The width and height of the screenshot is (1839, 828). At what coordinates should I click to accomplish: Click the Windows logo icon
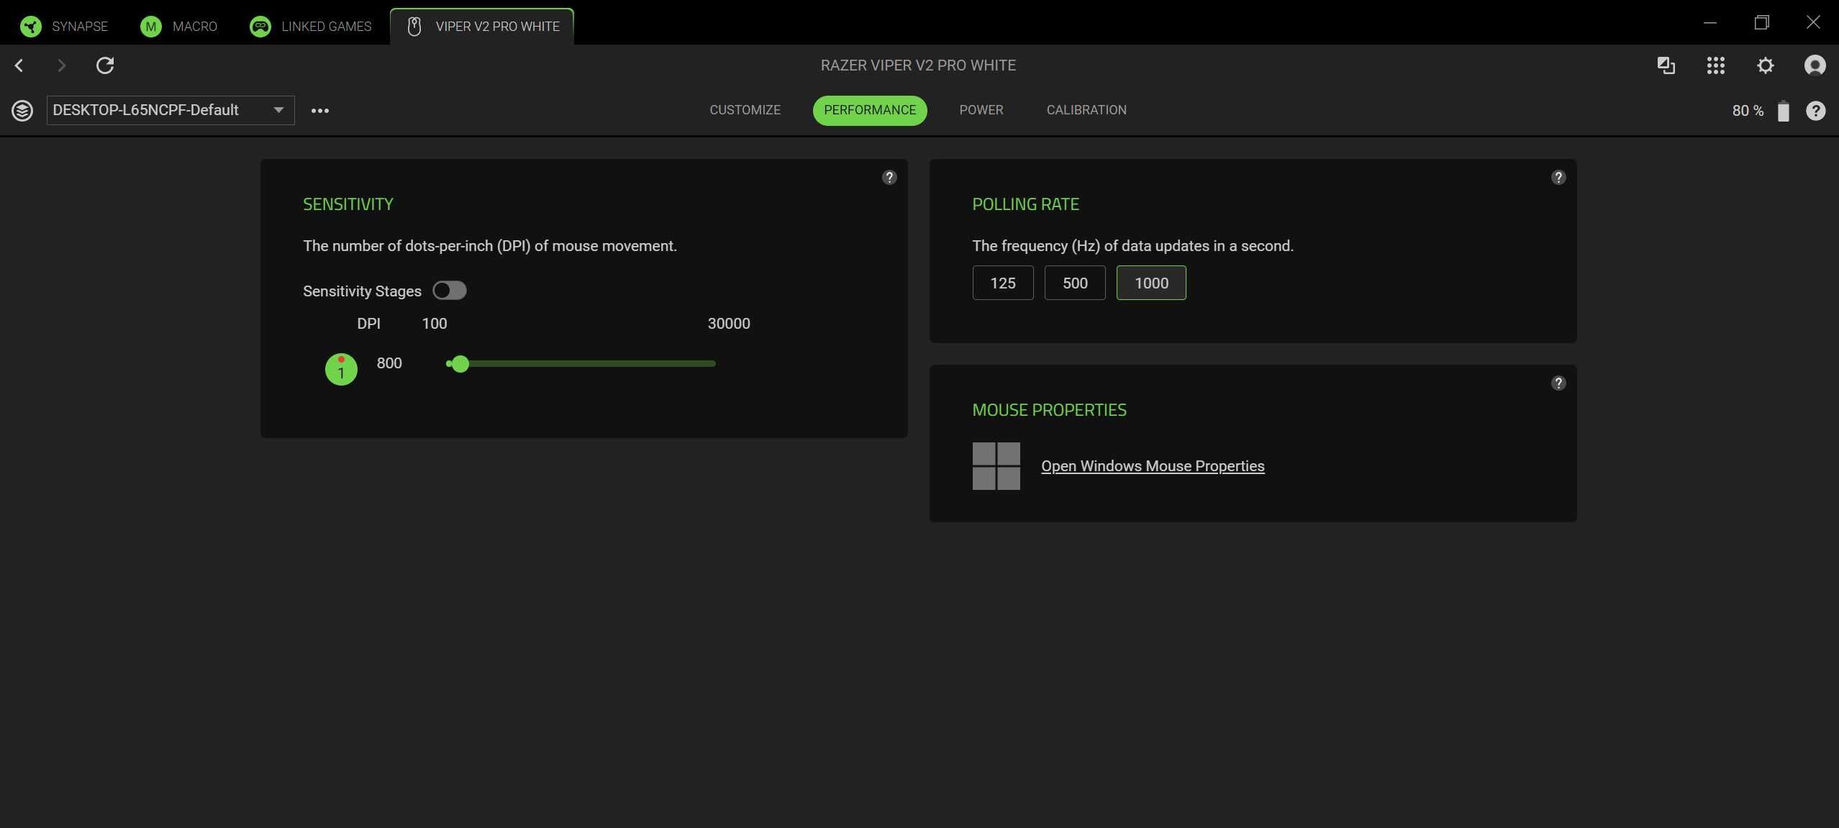[x=996, y=466]
